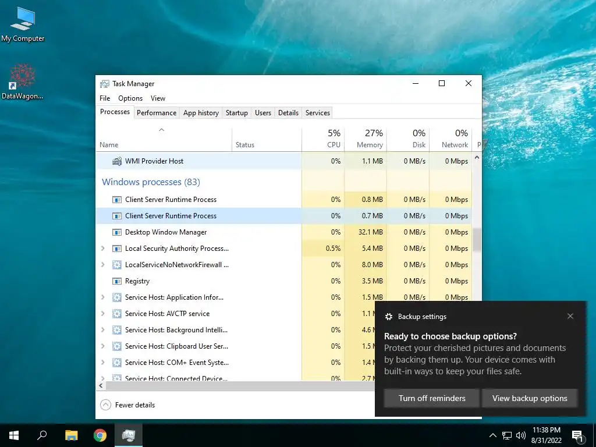This screenshot has width=596, height=447.
Task: Click Fewer details label
Action: click(x=135, y=405)
